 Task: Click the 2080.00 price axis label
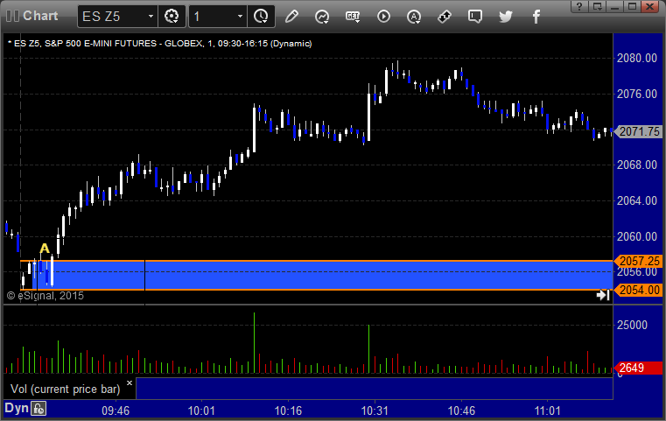(637, 58)
